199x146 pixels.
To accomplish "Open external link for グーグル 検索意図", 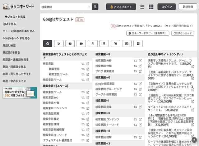I will 140,94.
